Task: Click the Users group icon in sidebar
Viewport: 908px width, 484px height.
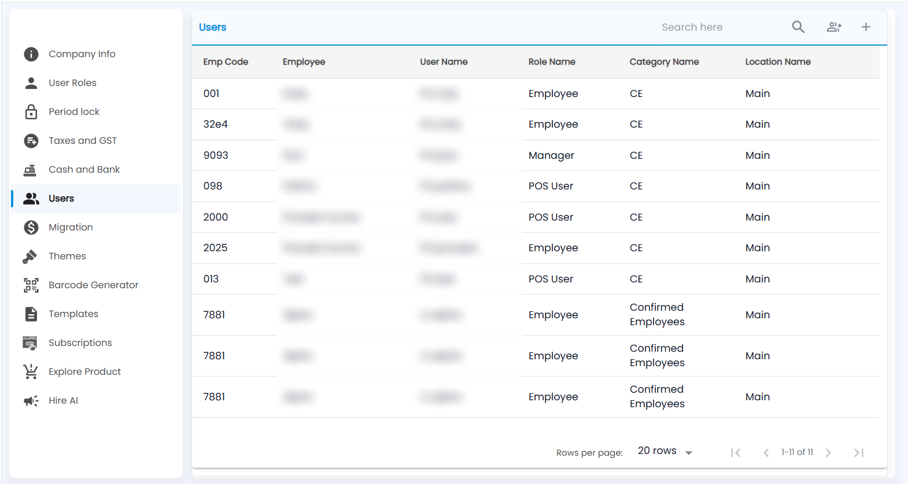Action: [x=31, y=199]
